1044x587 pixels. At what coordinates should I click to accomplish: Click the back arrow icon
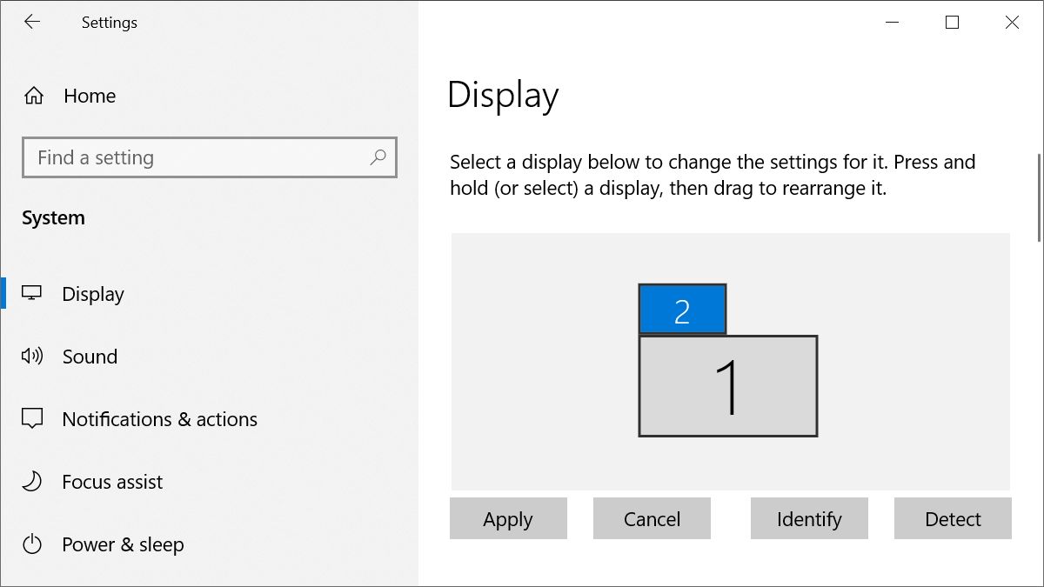[x=32, y=23]
